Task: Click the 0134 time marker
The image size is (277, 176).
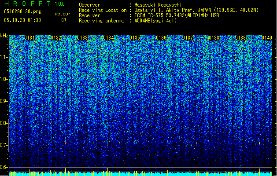Action: pyautogui.click(x=108, y=38)
